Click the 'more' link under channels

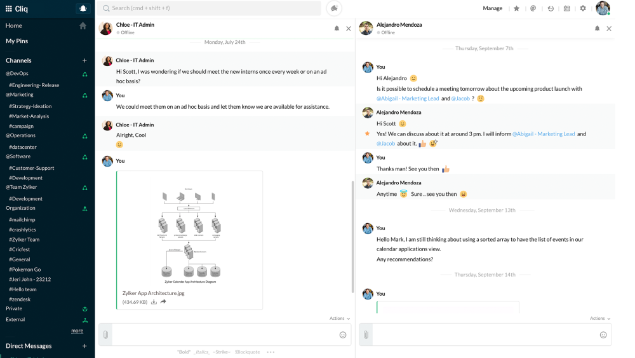(77, 331)
